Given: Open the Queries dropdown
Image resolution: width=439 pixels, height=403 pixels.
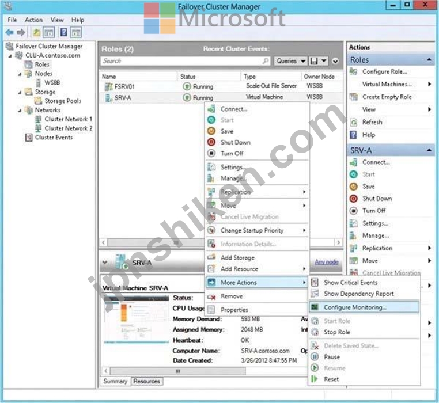Looking at the screenshot, I should [290, 61].
